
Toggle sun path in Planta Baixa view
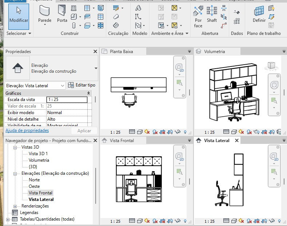[147, 132]
